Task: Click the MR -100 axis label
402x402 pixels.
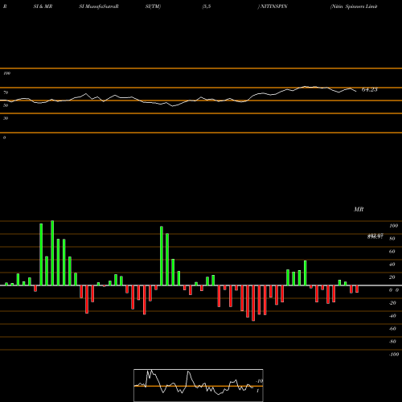Action: tap(394, 355)
